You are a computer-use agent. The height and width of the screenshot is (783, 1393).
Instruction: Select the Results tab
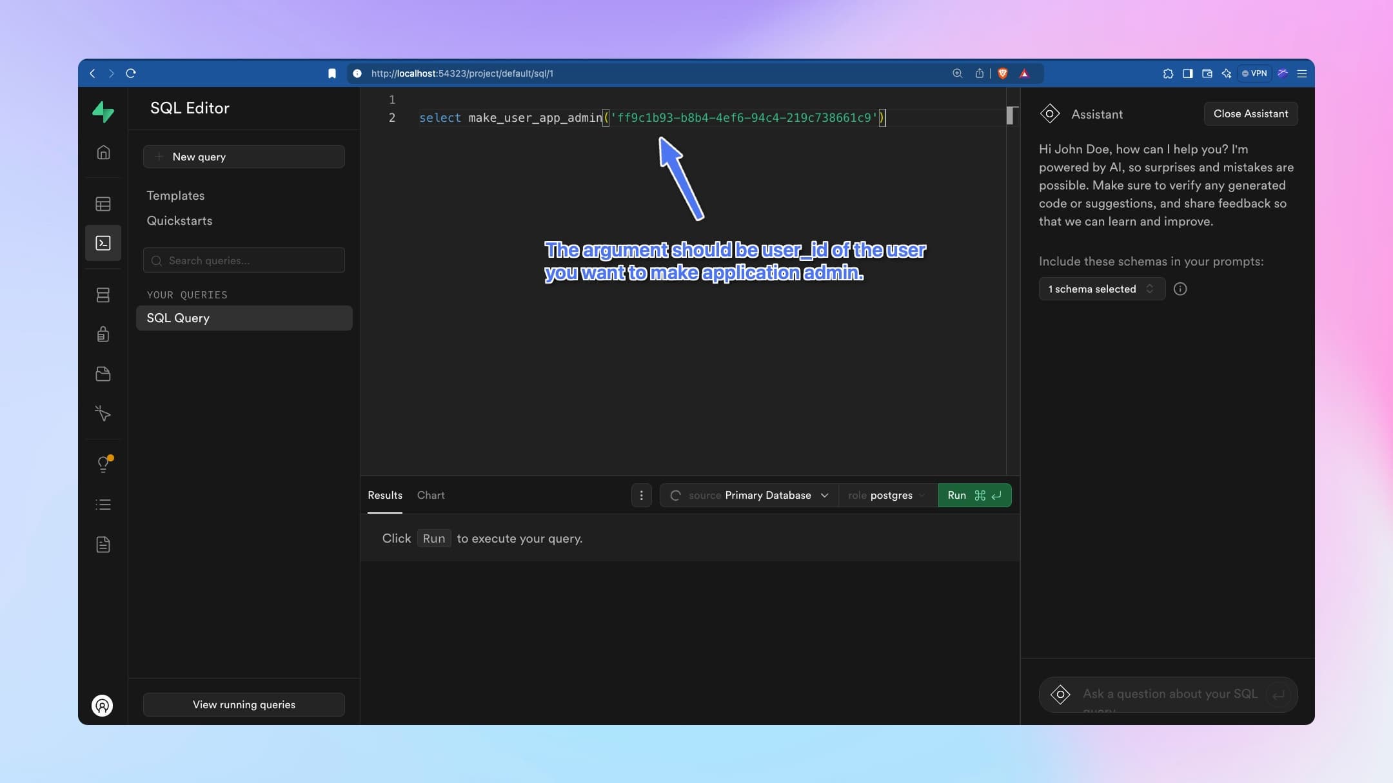(384, 495)
